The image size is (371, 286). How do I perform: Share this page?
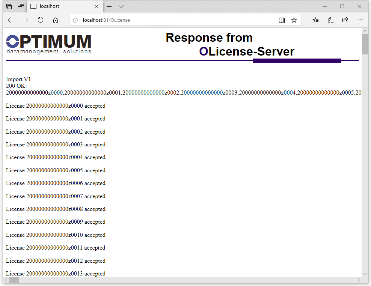click(345, 20)
